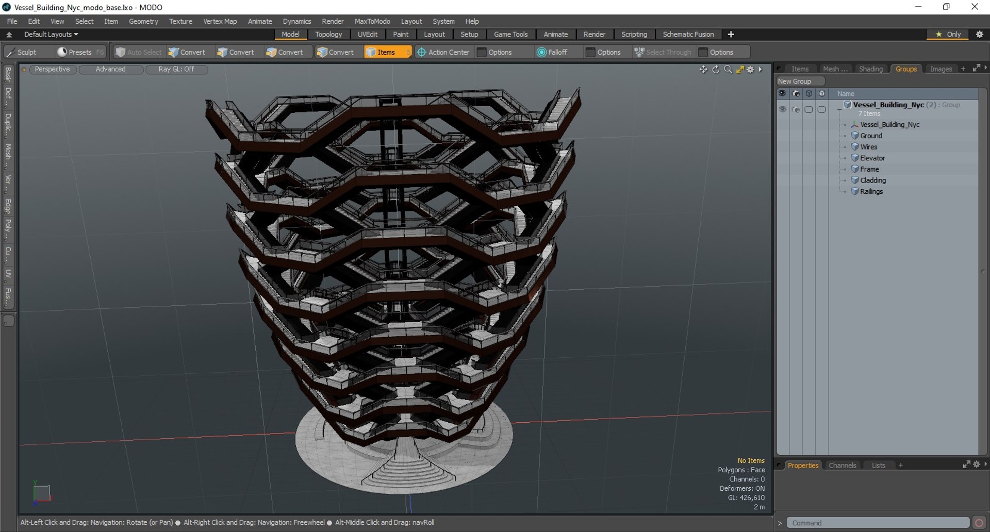Click the viewport rotate icon
The image size is (990, 532).
pyautogui.click(x=716, y=70)
